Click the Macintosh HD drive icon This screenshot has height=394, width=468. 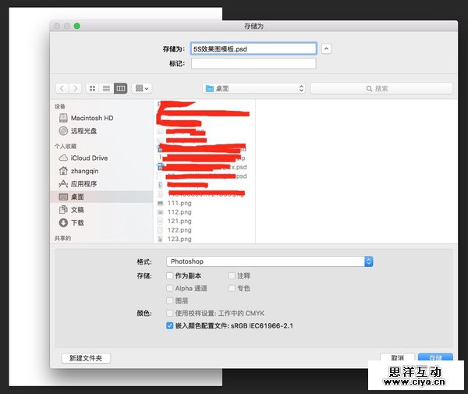(63, 118)
